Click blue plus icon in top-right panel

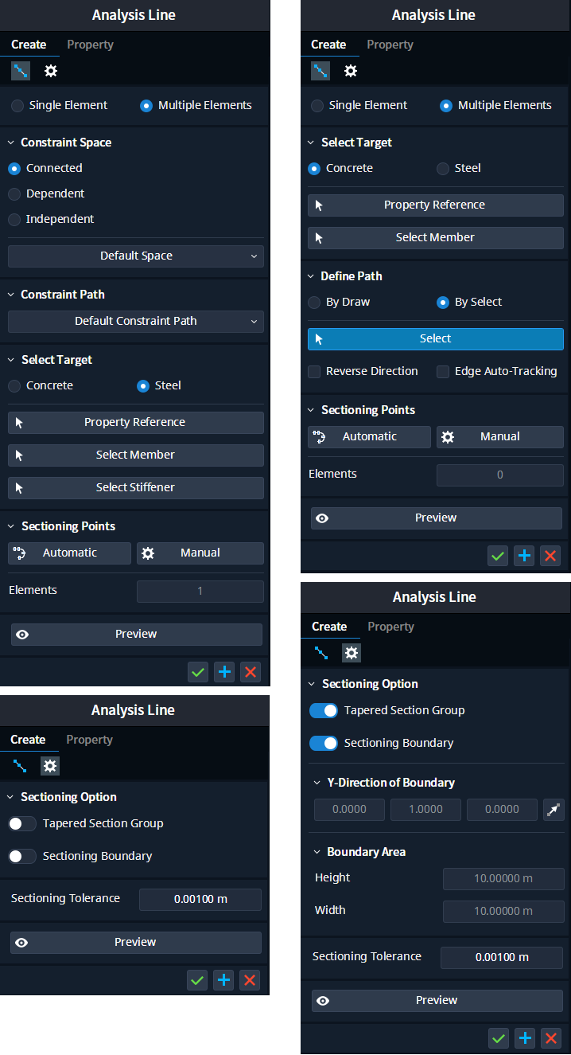(x=524, y=556)
